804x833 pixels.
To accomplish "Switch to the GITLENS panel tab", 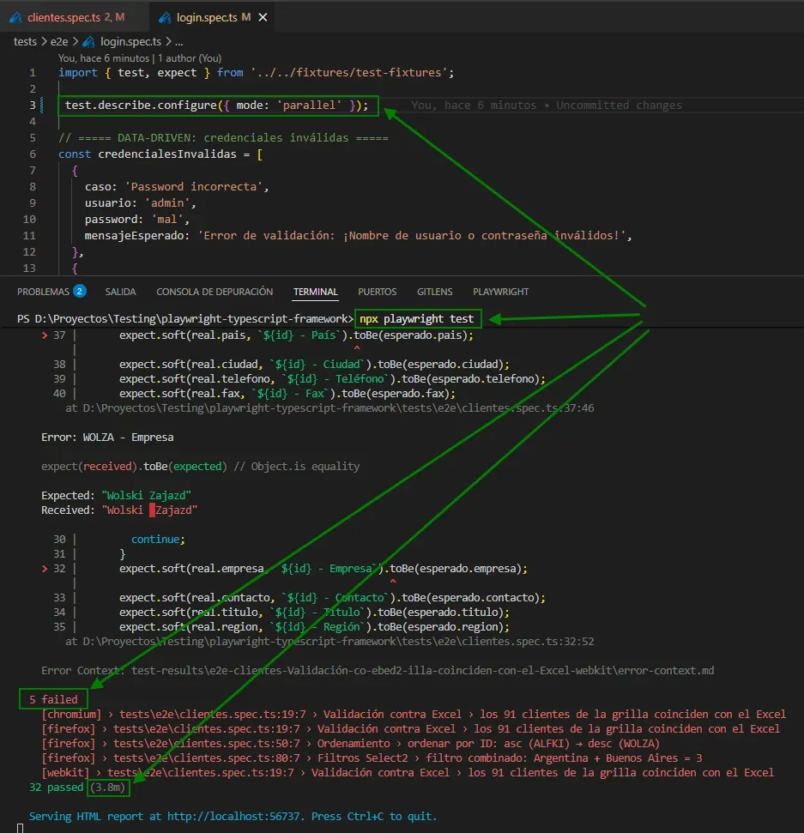I will coord(435,292).
